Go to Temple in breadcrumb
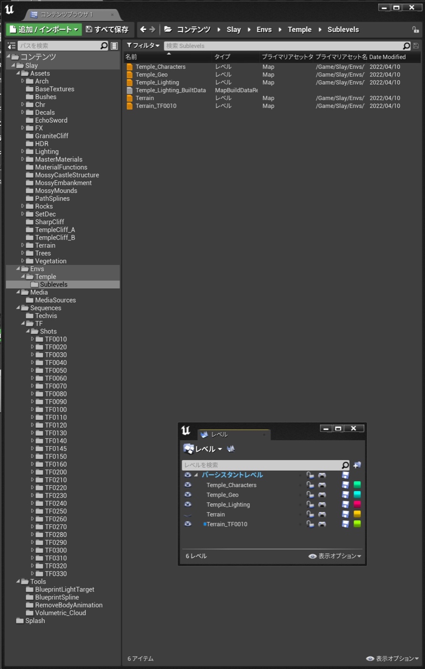 [299, 30]
